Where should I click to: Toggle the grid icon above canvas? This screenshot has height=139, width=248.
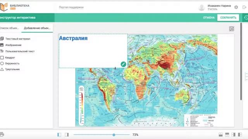point(232,29)
